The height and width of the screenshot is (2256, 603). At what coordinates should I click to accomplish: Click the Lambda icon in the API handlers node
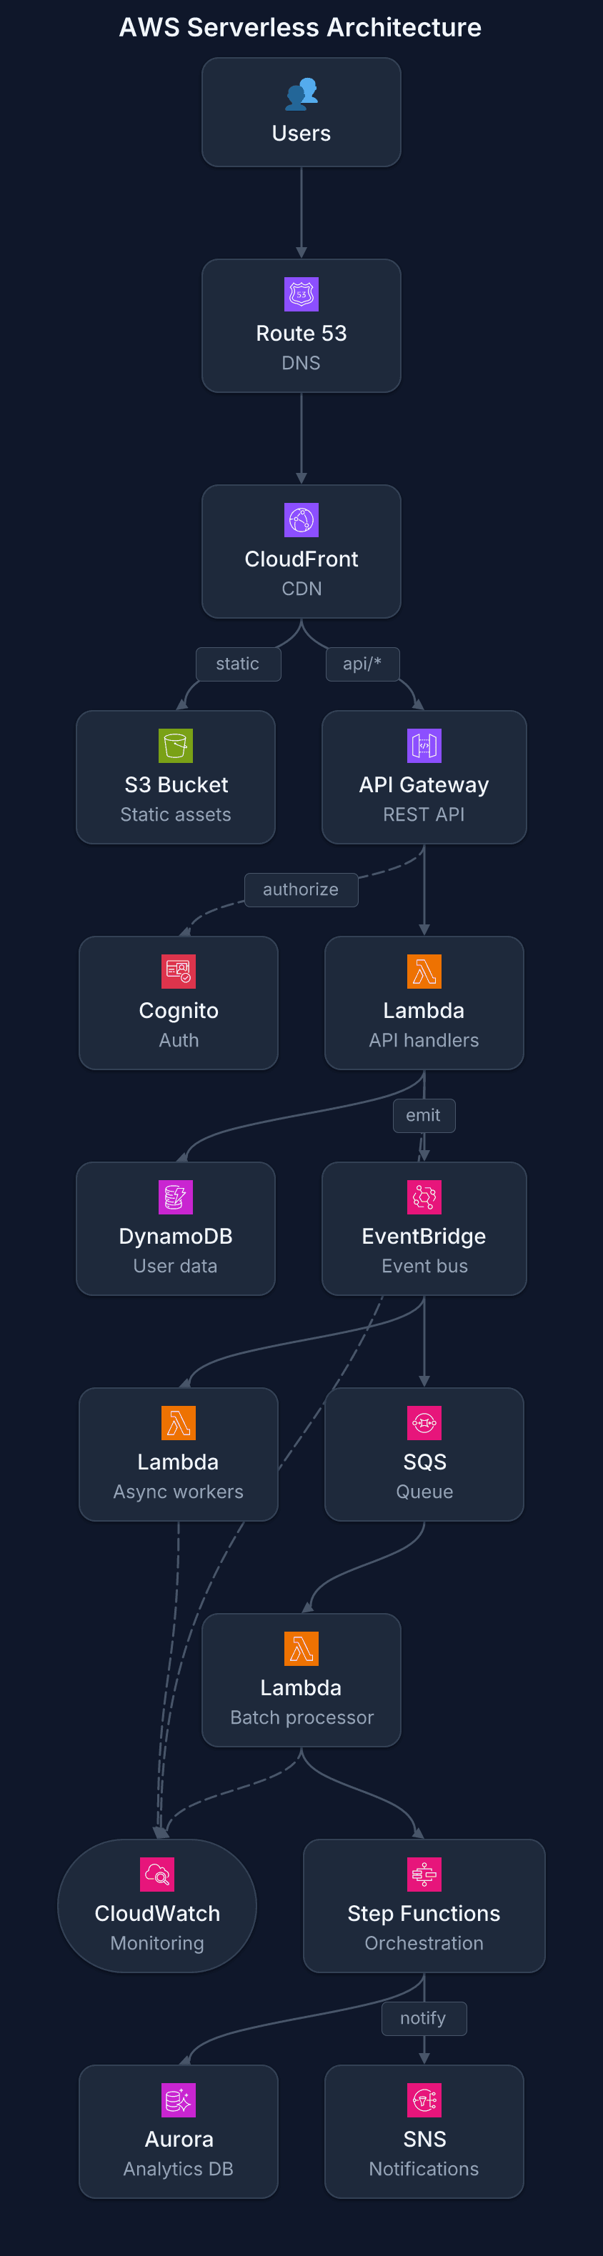[x=424, y=972]
